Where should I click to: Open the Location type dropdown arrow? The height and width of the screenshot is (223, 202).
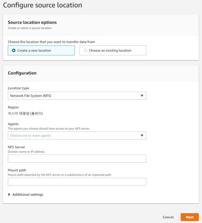142,96
